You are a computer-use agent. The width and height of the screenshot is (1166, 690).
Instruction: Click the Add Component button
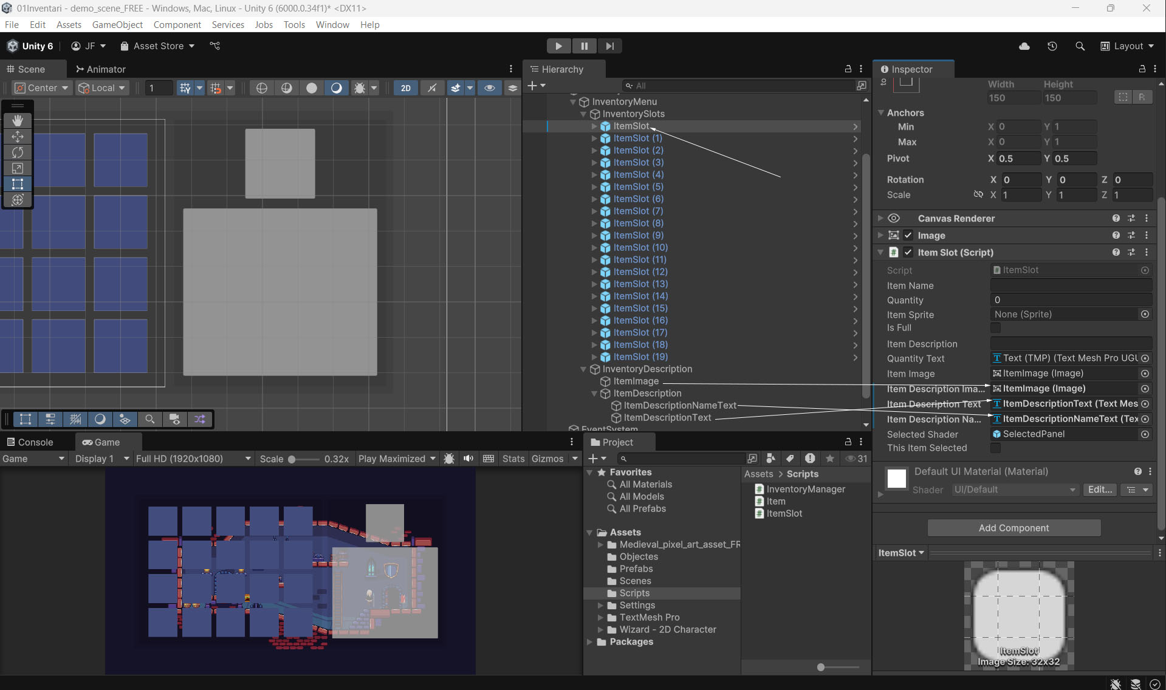[1013, 528]
